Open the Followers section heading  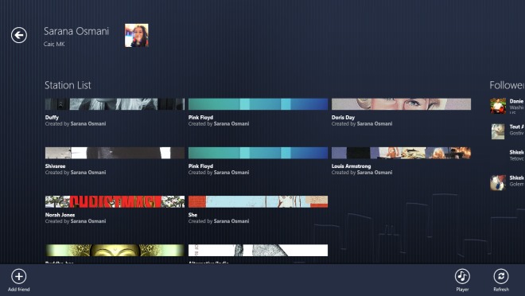coord(507,85)
